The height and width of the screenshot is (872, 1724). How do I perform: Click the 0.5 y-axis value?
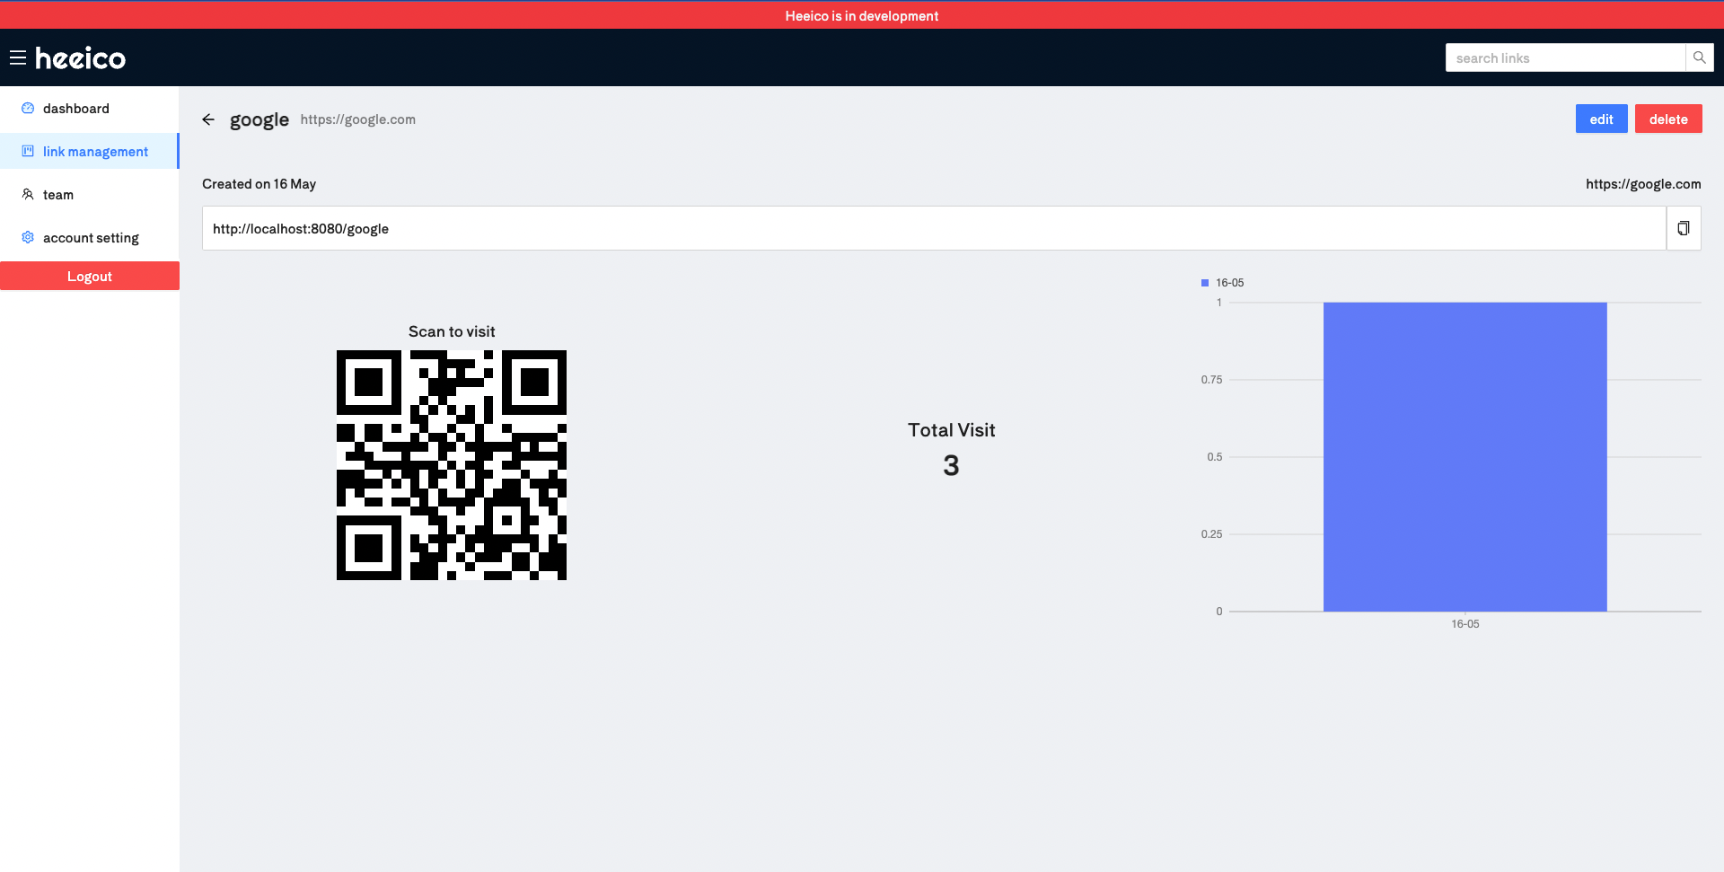(1214, 457)
